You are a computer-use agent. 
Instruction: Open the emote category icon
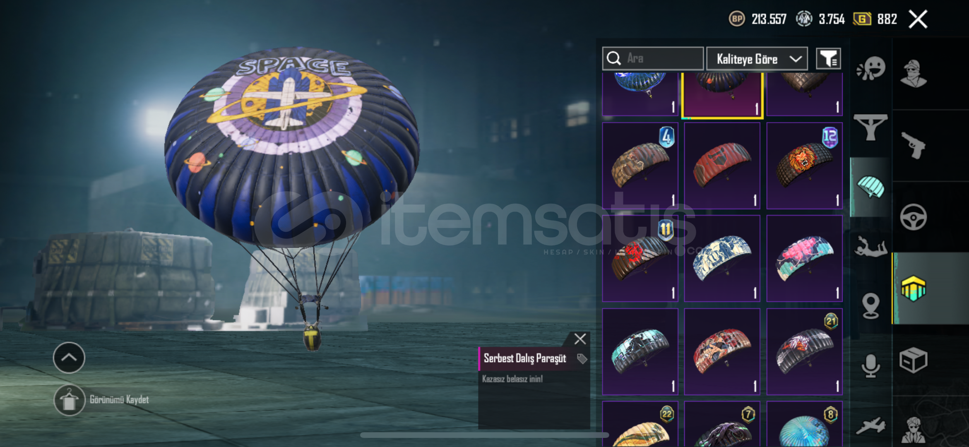tap(871, 69)
